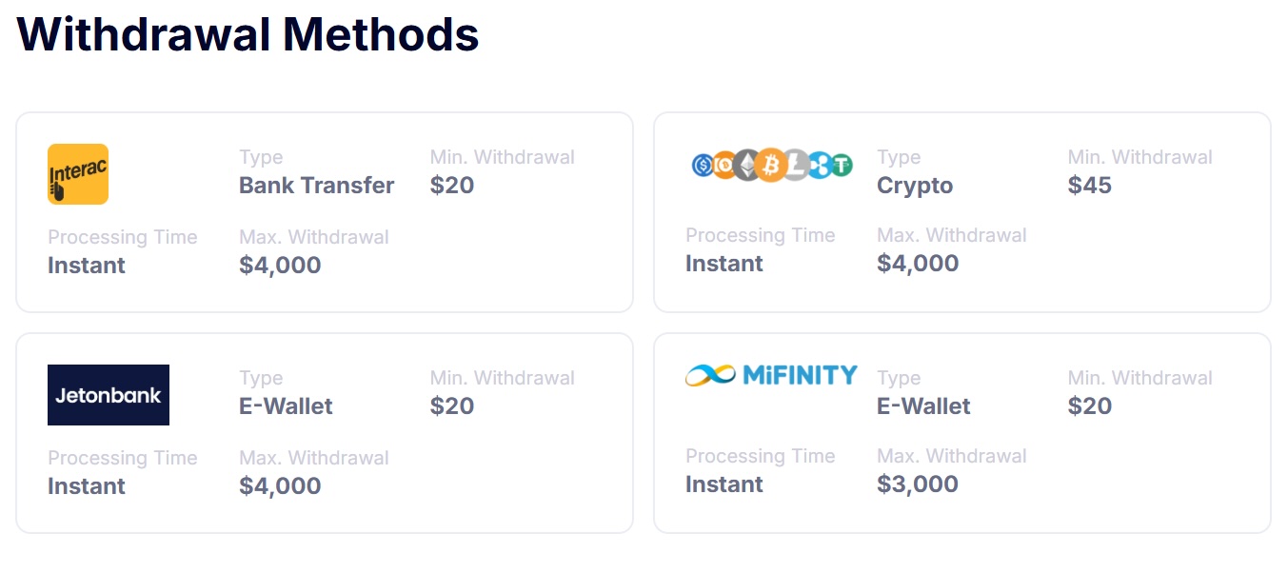This screenshot has width=1288, height=573.
Task: Click MiFinity's E-Wallet type text
Action: [923, 405]
